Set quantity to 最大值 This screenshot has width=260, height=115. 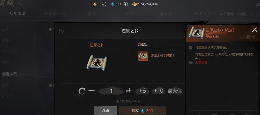click(175, 91)
